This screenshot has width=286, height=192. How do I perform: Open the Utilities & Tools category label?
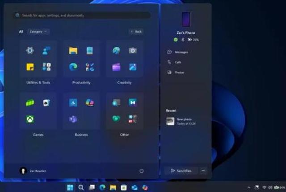coord(38,82)
